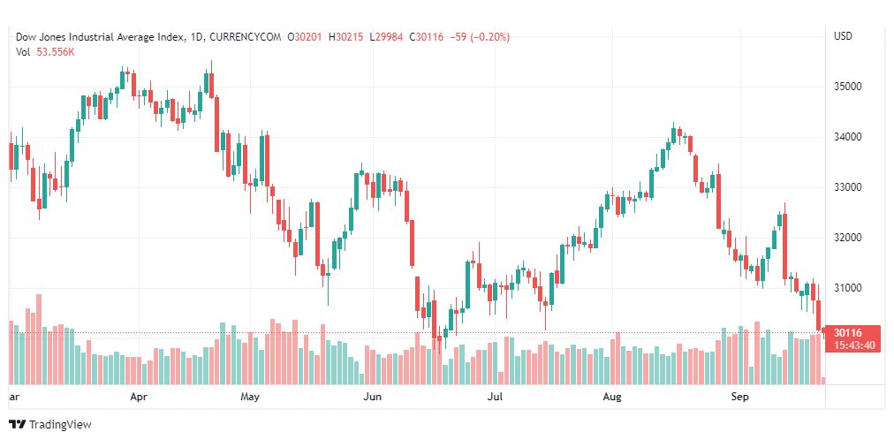Click the TradingView logo icon
Screen dimensions: 894x440
click(x=18, y=424)
